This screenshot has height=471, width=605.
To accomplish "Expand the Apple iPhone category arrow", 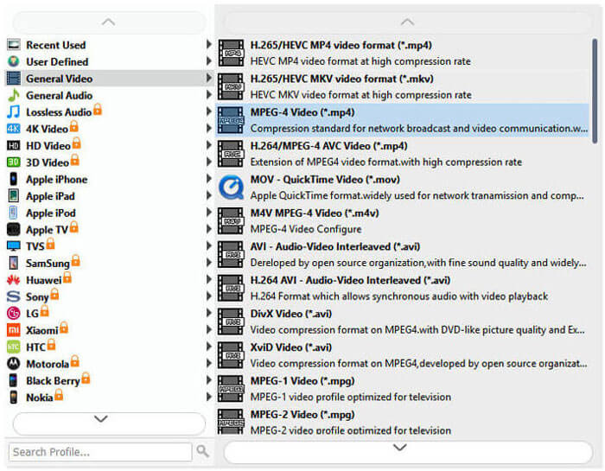I will click(x=208, y=180).
